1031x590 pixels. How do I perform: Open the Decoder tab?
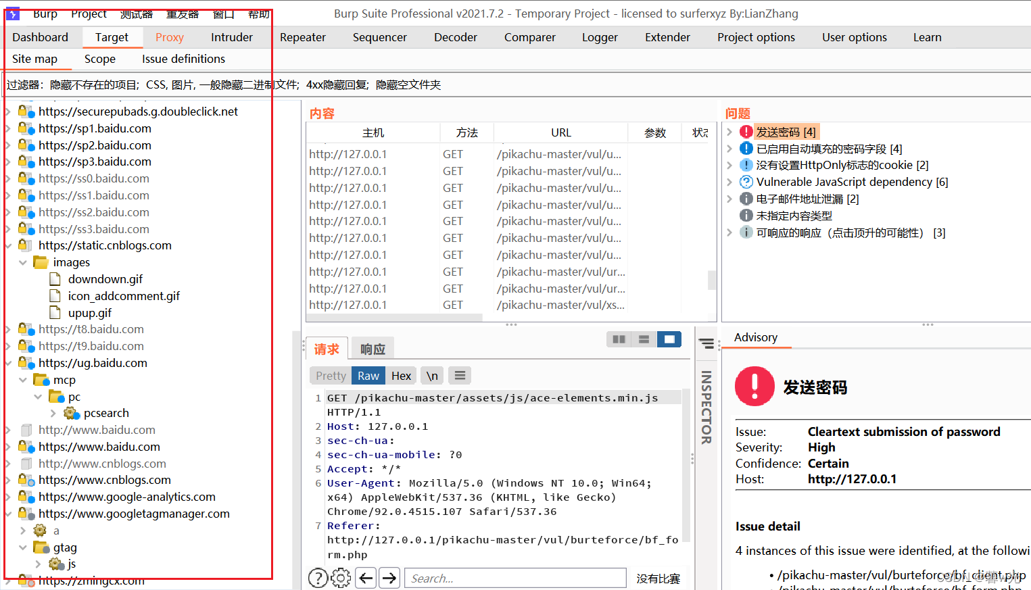pyautogui.click(x=456, y=37)
